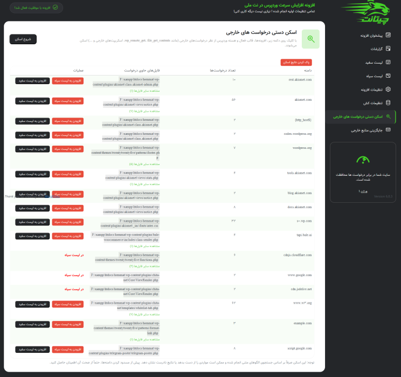Screen dimensions: 401x377
Task: Click the file path for script.google.com row
Action: [124, 351]
